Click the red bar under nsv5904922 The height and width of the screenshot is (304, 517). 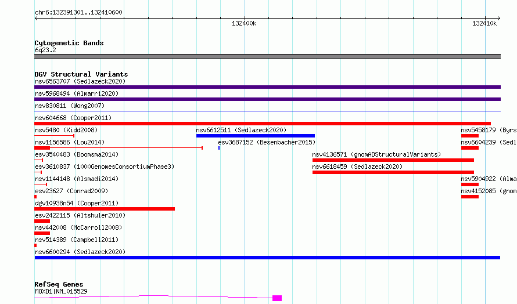[470, 184]
